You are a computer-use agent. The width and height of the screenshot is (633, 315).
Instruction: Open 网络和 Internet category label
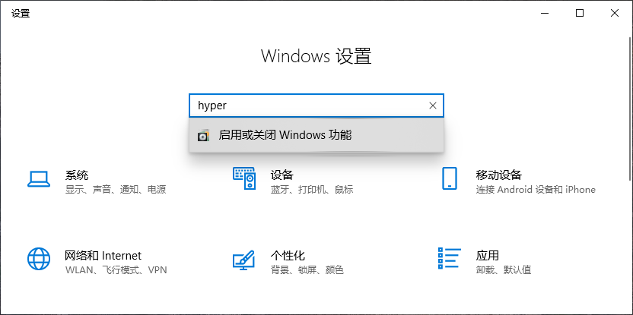pyautogui.click(x=103, y=255)
